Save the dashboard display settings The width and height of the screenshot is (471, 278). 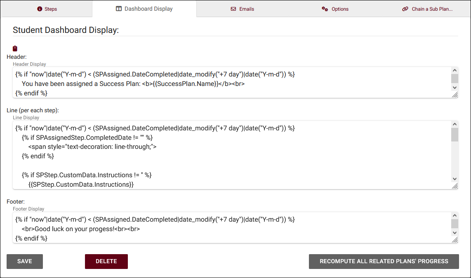pyautogui.click(x=25, y=261)
